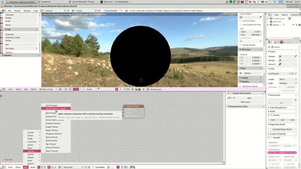Collapse the 3D Cursor panel
Image resolution: width=301 pixels, height=169 pixels.
coord(250,50)
